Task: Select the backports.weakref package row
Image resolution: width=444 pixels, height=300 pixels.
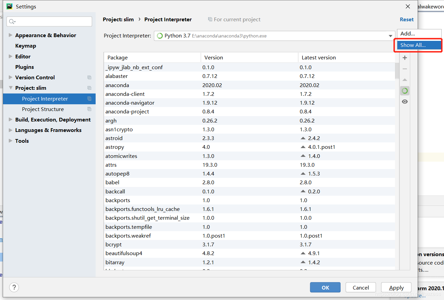Action: pos(249,236)
